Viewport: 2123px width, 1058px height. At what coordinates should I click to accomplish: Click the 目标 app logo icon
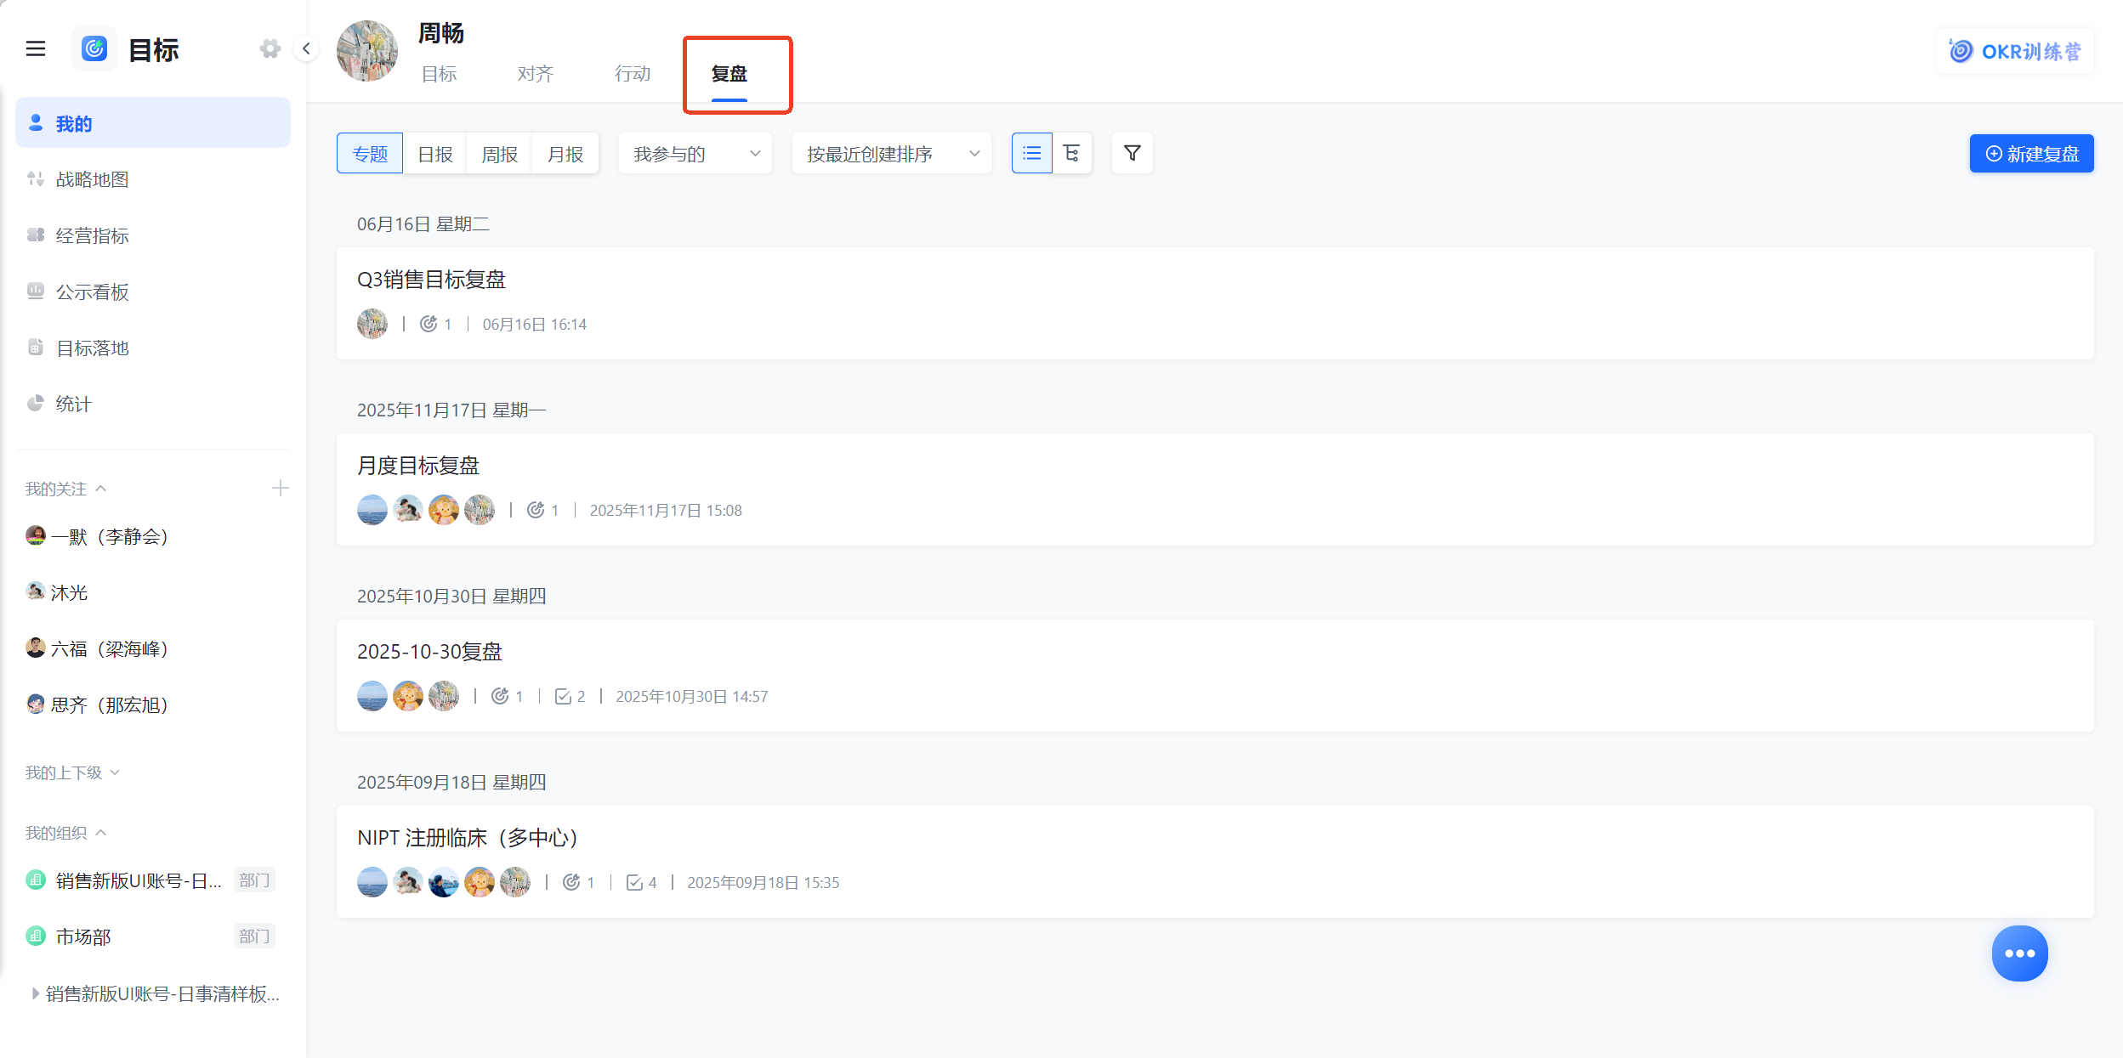94,48
